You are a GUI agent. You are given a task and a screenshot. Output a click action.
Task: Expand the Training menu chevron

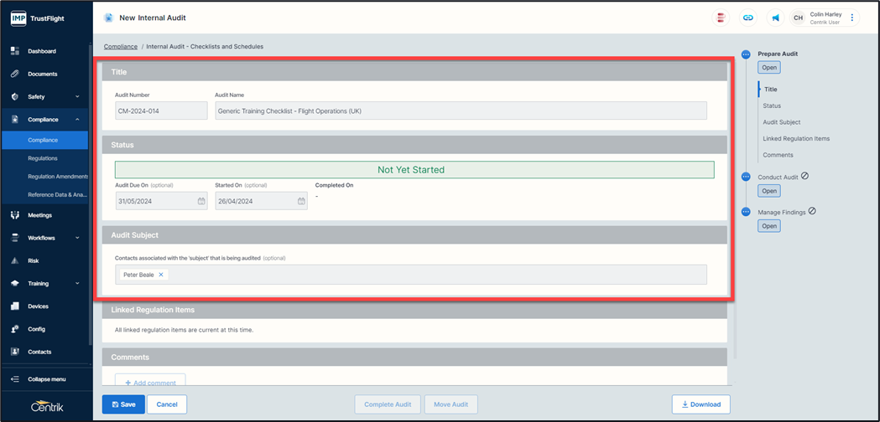[77, 284]
